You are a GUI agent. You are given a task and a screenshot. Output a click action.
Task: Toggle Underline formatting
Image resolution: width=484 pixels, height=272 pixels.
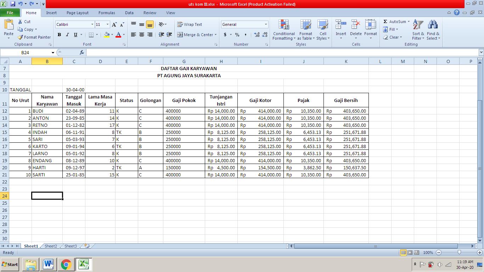coord(75,35)
